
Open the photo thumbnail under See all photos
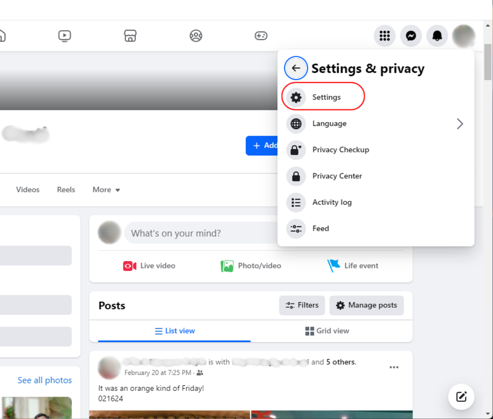coord(37,408)
